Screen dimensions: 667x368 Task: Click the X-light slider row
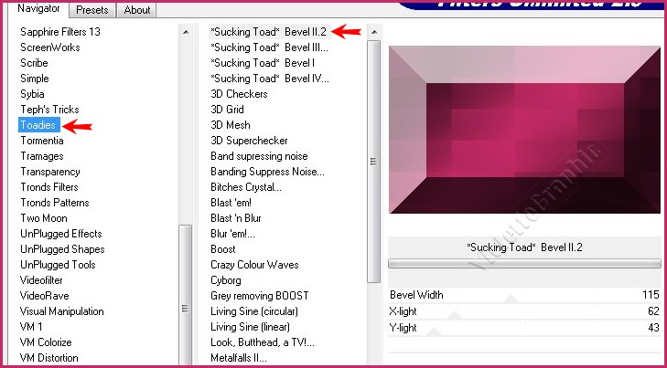(524, 311)
